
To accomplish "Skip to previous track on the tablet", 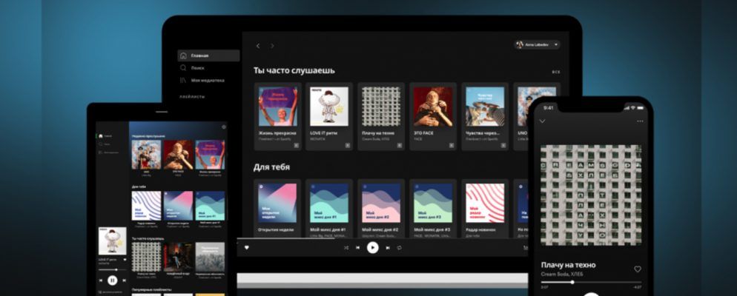I will coord(101,280).
